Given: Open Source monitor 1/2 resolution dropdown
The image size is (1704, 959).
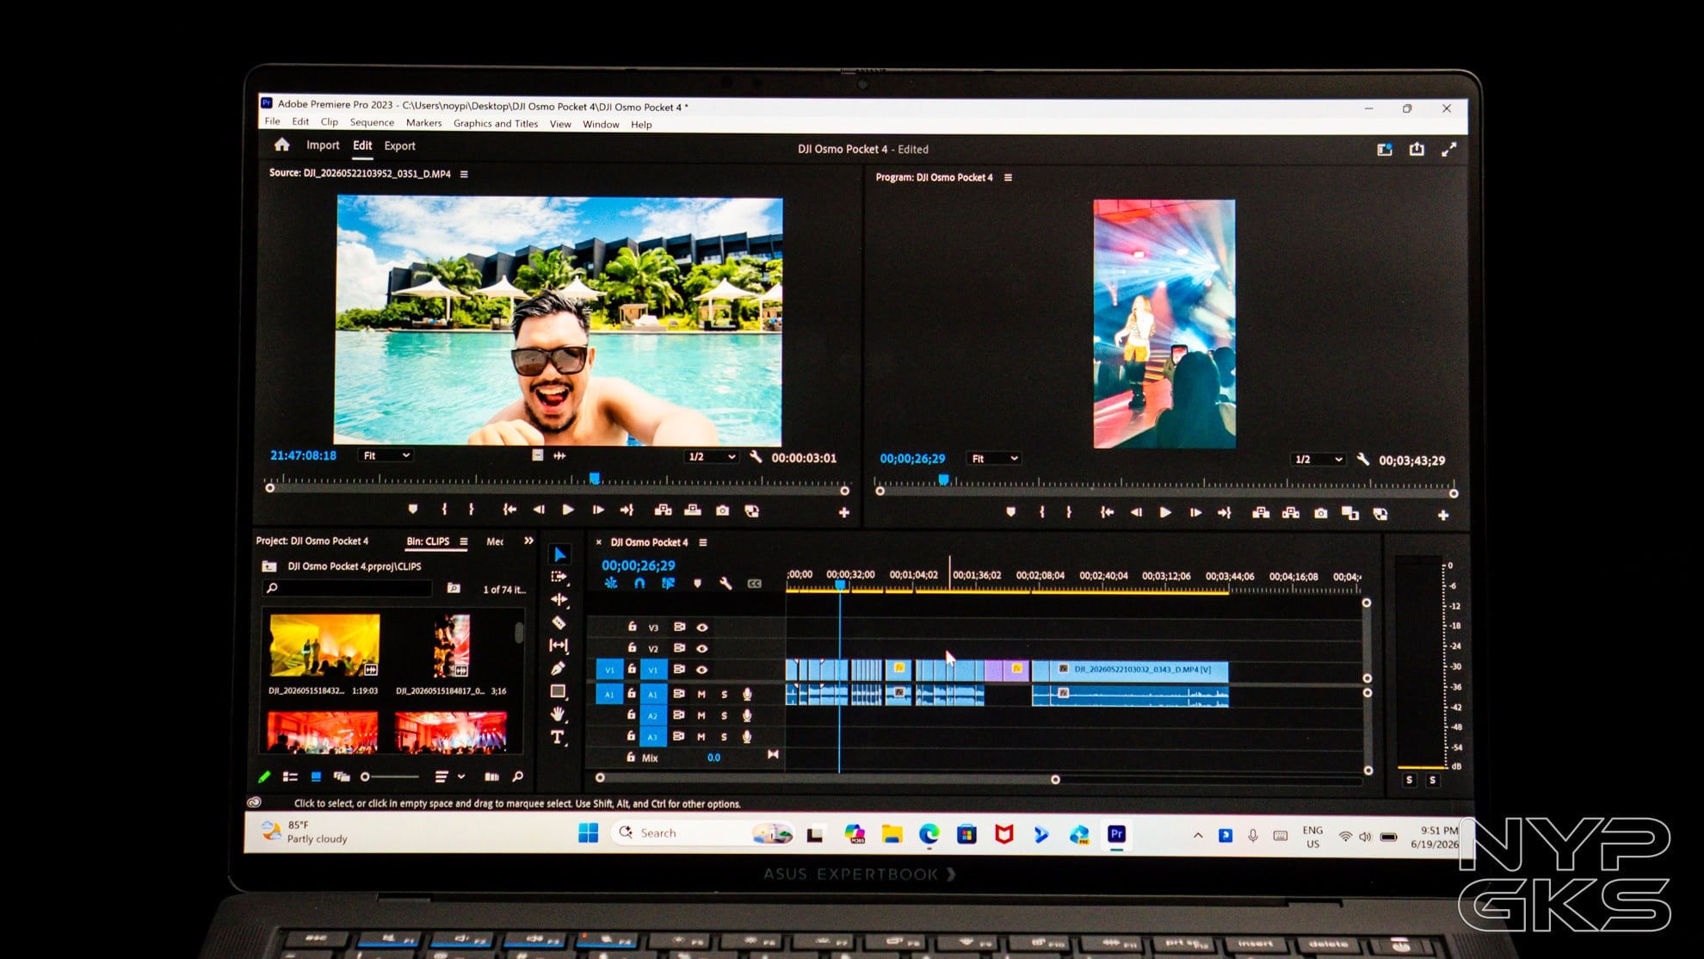Looking at the screenshot, I should tap(711, 457).
